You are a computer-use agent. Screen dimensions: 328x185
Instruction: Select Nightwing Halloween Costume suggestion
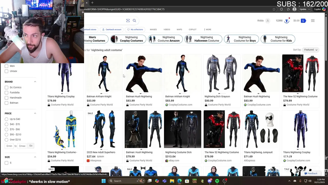pyautogui.click(x=203, y=39)
